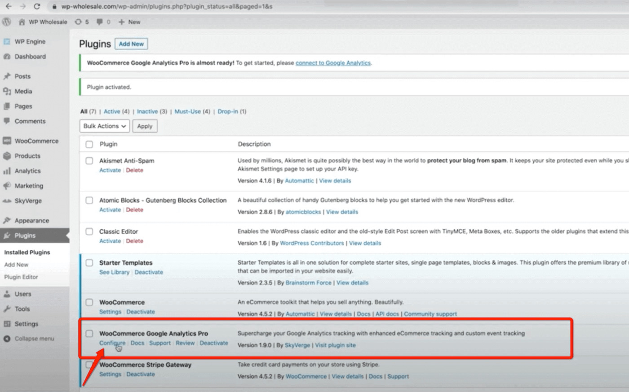View details for Classic Editor

click(x=365, y=243)
